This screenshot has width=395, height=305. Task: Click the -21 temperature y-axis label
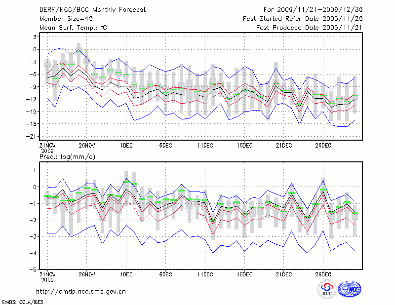(33, 136)
